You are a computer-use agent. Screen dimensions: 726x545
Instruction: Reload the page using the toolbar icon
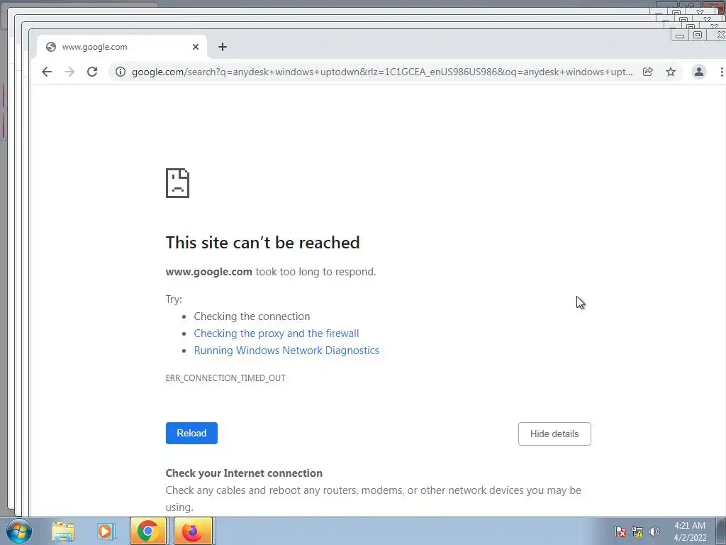tap(92, 72)
